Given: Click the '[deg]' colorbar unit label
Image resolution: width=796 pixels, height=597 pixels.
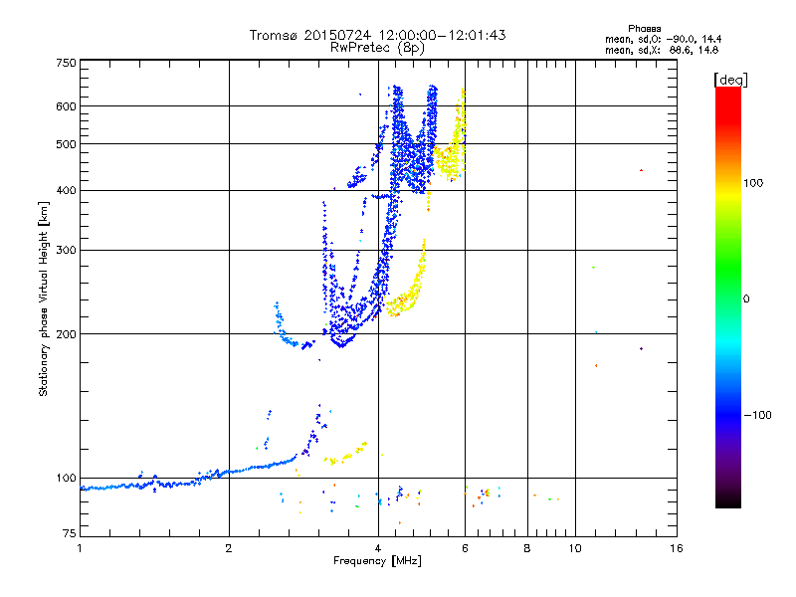Looking at the screenshot, I should (730, 80).
